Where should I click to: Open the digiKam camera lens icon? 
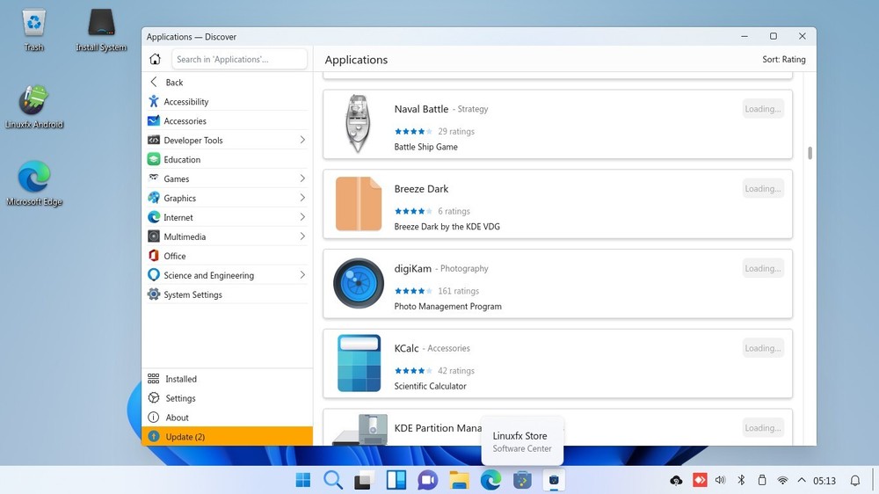(358, 283)
